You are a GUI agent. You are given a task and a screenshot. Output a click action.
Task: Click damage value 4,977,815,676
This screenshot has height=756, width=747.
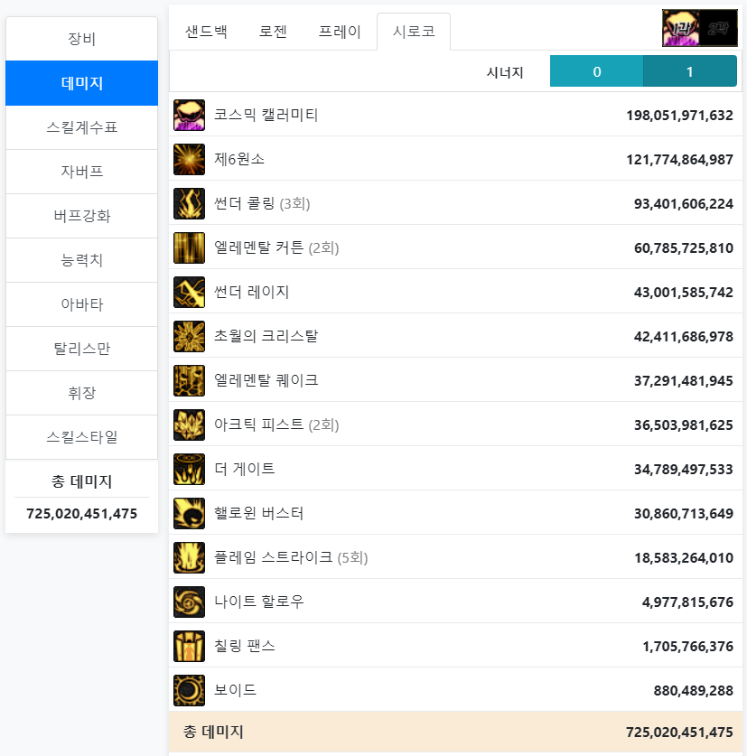(687, 602)
